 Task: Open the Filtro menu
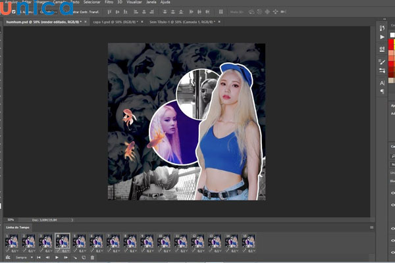click(x=109, y=2)
